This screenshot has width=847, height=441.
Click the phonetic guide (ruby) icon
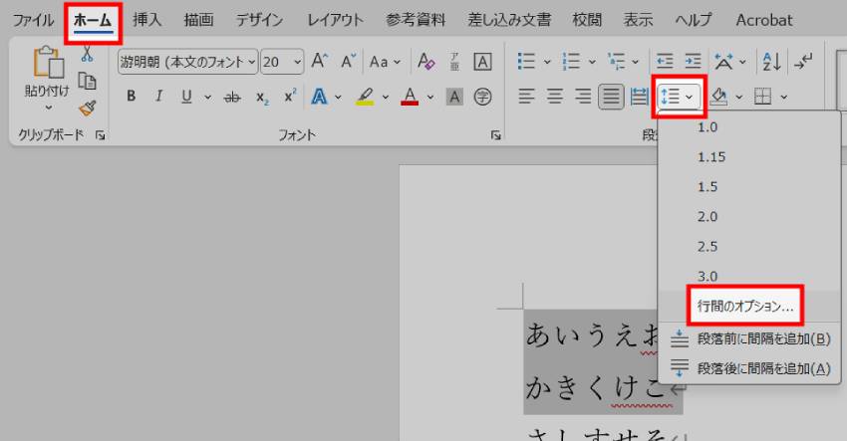click(454, 62)
